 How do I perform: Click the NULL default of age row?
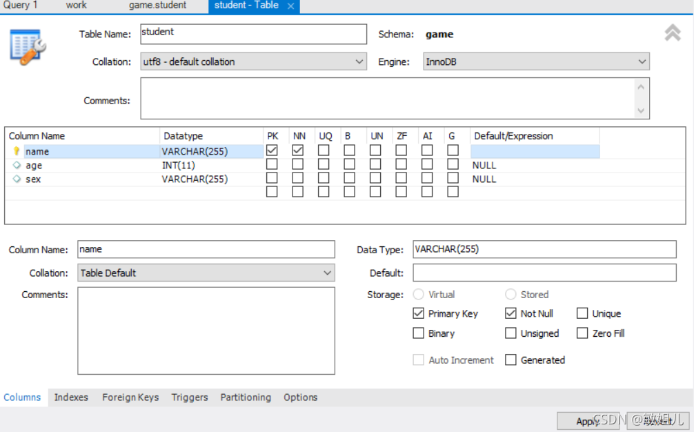[x=484, y=165]
